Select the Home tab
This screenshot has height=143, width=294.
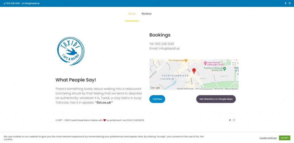[132, 14]
